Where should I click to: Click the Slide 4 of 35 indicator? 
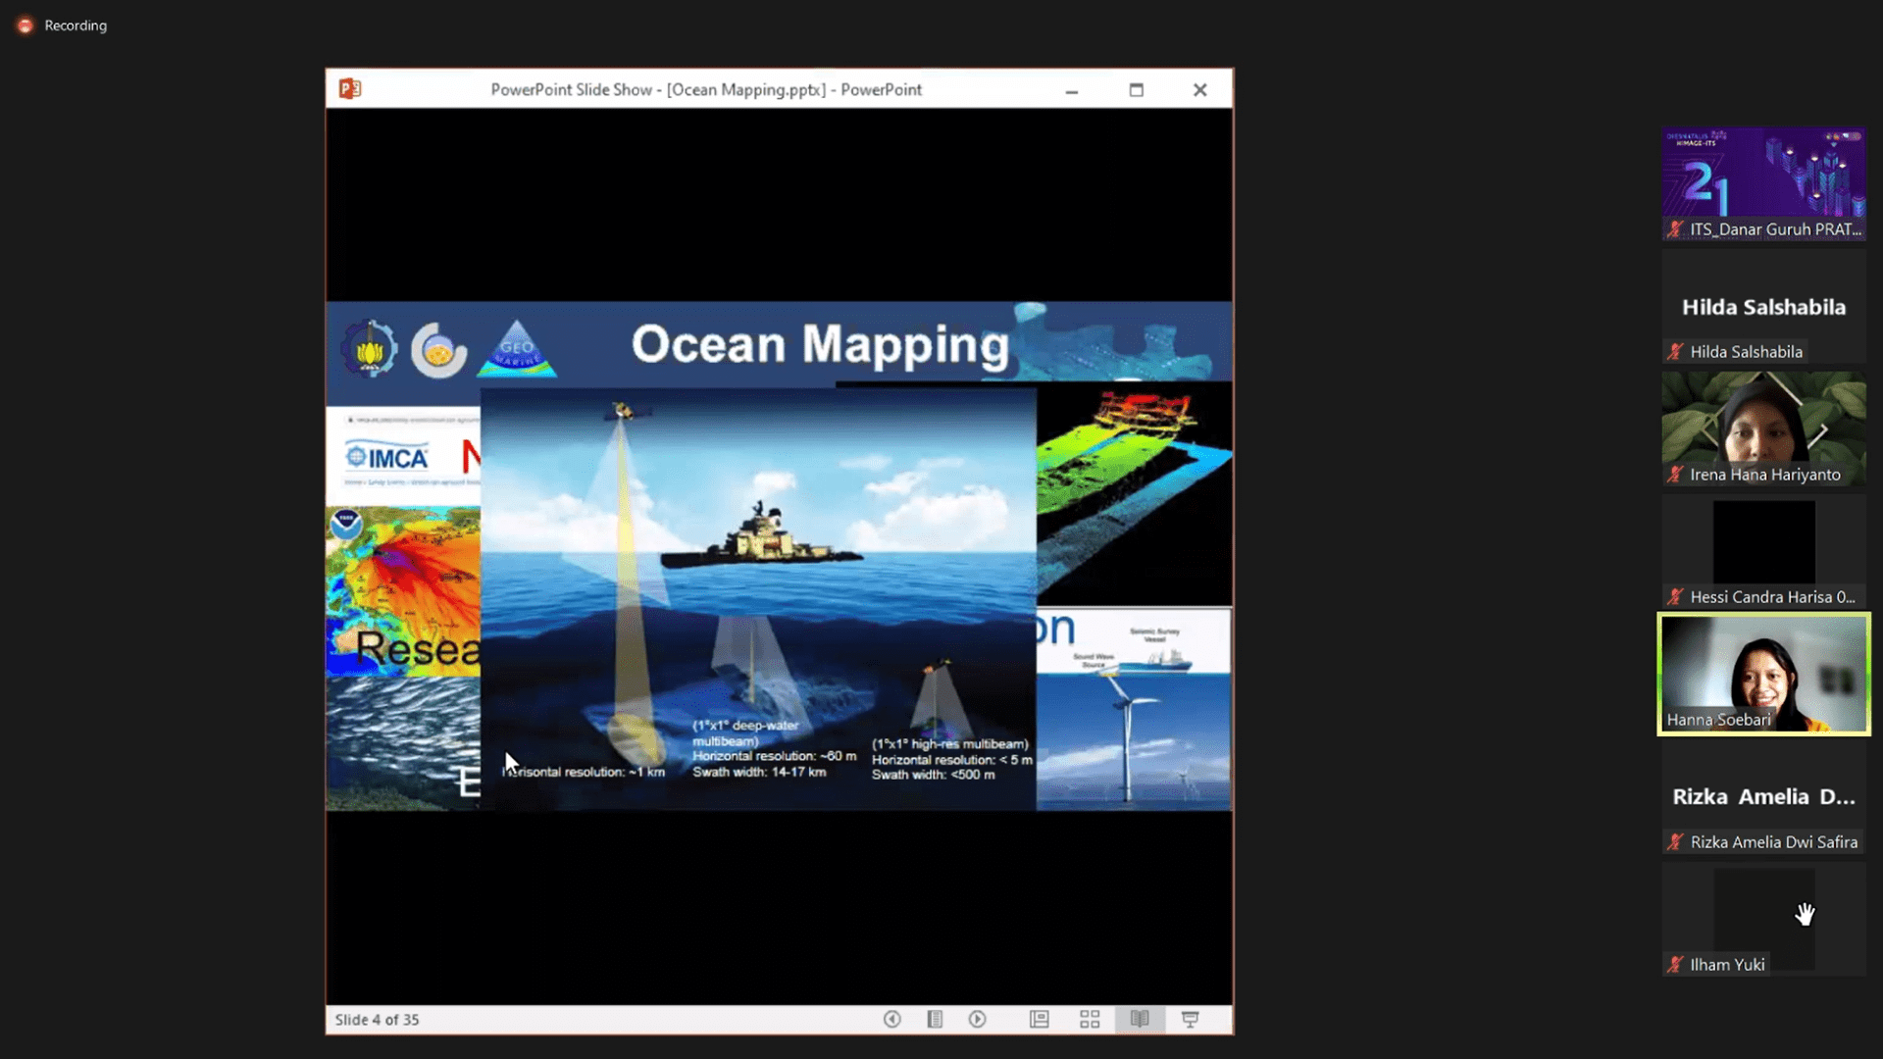377,1020
